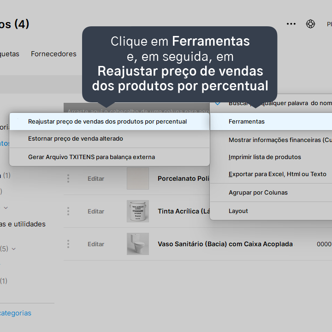The image size is (332, 332).
Task: Select Gerar Arquivo TXITENS para balança externa
Action: (109, 157)
